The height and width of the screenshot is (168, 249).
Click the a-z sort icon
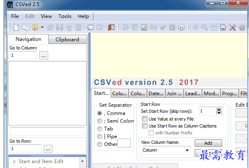pos(181,27)
